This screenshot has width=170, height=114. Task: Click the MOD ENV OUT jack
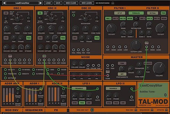92,110
